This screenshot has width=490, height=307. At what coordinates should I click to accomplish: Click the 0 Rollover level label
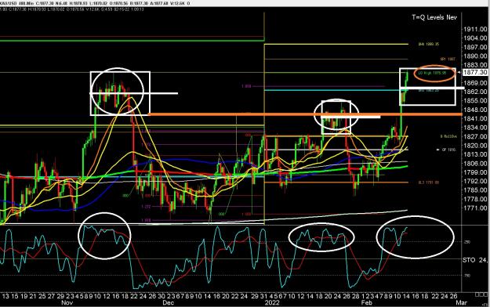(x=448, y=136)
